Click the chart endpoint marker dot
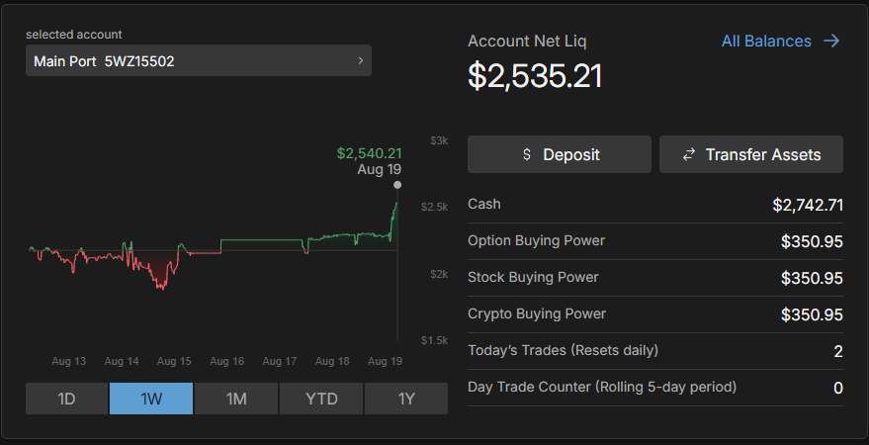The image size is (869, 445). [397, 185]
